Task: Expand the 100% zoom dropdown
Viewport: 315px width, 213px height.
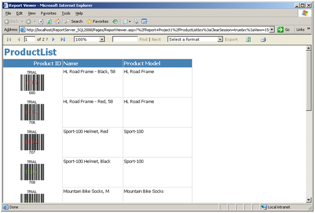Action: tap(102, 40)
